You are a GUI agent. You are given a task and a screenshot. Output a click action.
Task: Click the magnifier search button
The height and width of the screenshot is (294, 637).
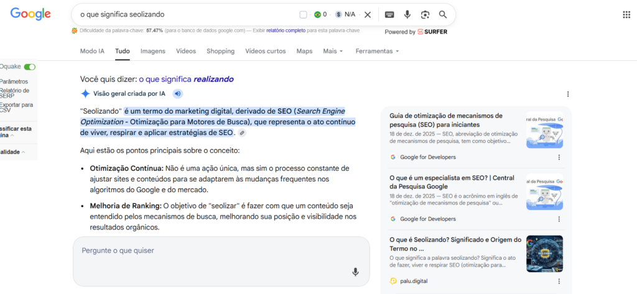click(443, 15)
